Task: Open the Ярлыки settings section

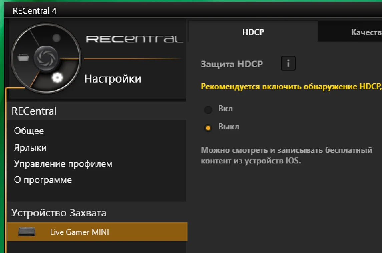Action: click(x=30, y=148)
